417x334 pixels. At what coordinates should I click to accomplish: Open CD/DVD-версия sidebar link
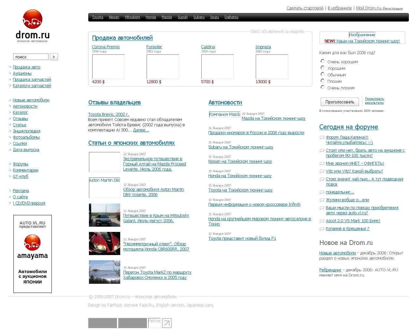point(29,203)
